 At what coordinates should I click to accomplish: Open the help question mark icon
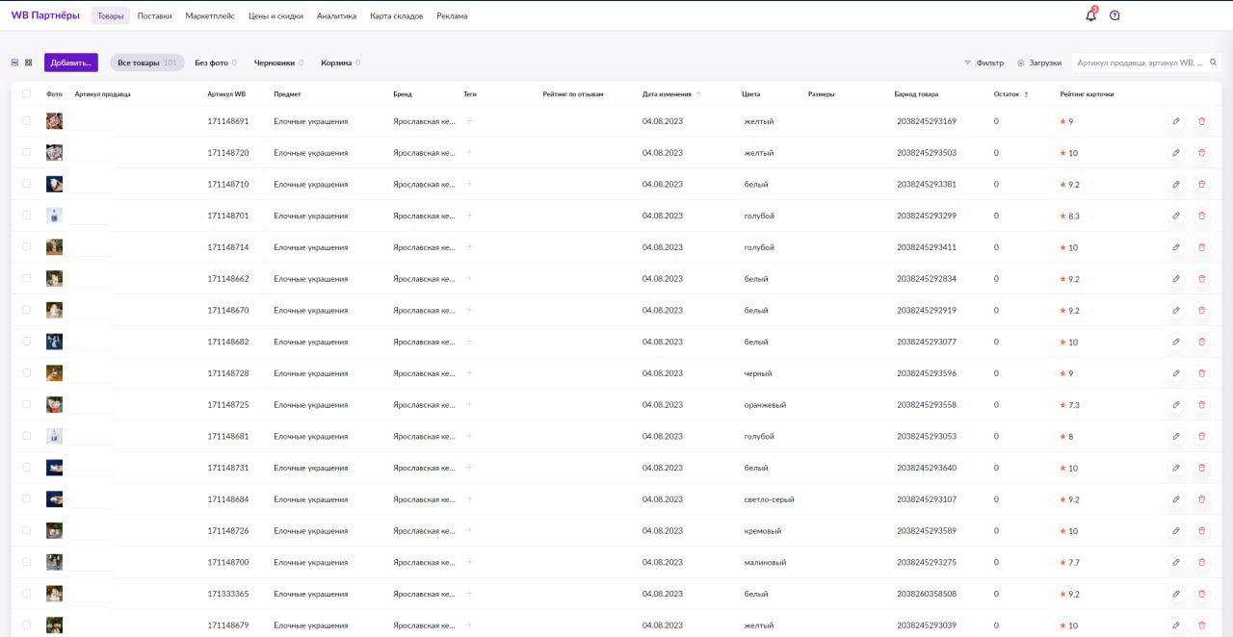pos(1115,15)
